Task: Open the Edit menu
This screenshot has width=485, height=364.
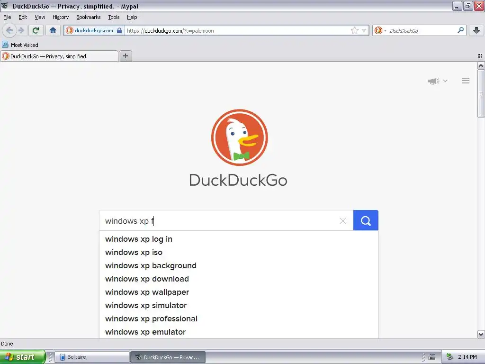Action: coord(23,17)
